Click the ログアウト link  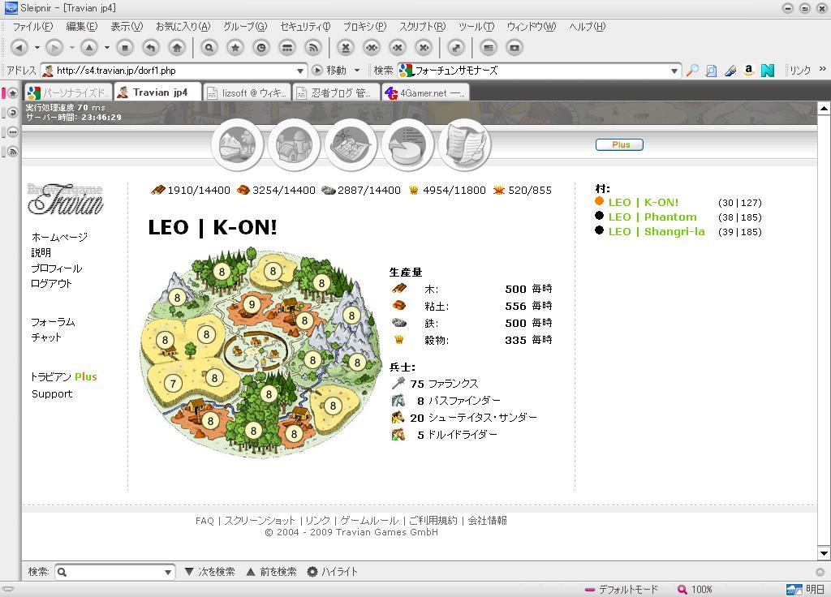(x=51, y=283)
